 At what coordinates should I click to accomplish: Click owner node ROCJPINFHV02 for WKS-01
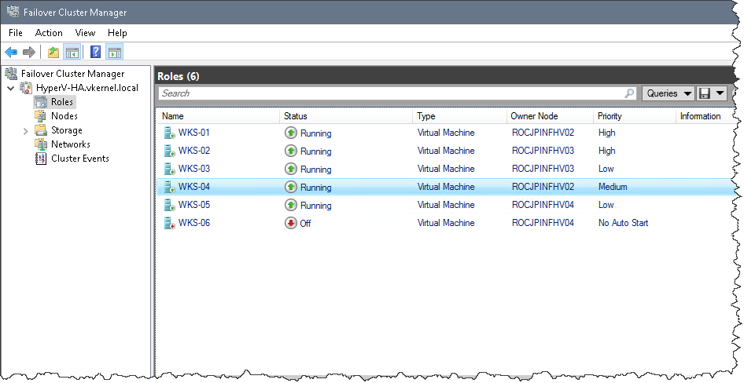coord(543,133)
